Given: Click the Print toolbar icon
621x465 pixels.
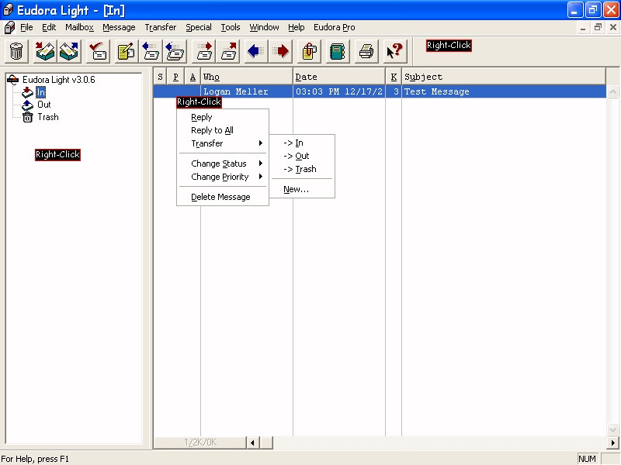Looking at the screenshot, I should tap(366, 51).
